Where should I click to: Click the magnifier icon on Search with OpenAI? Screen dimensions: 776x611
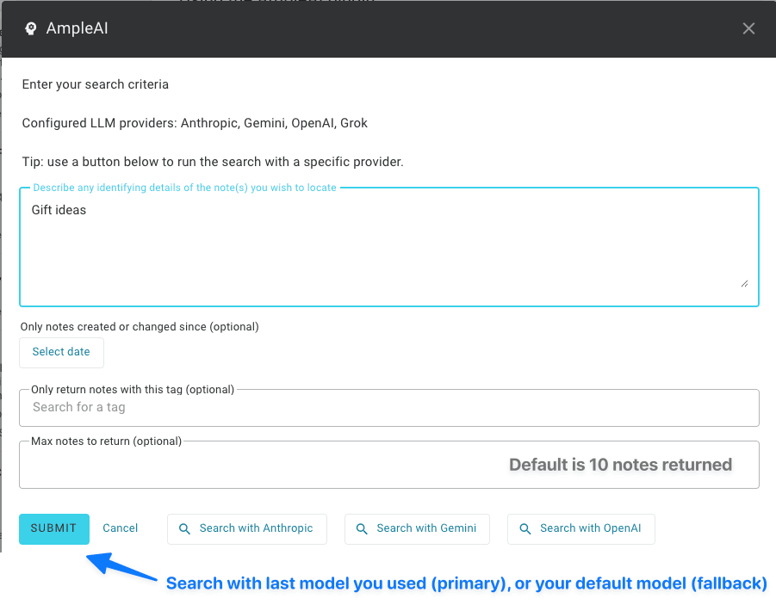pyautogui.click(x=525, y=529)
